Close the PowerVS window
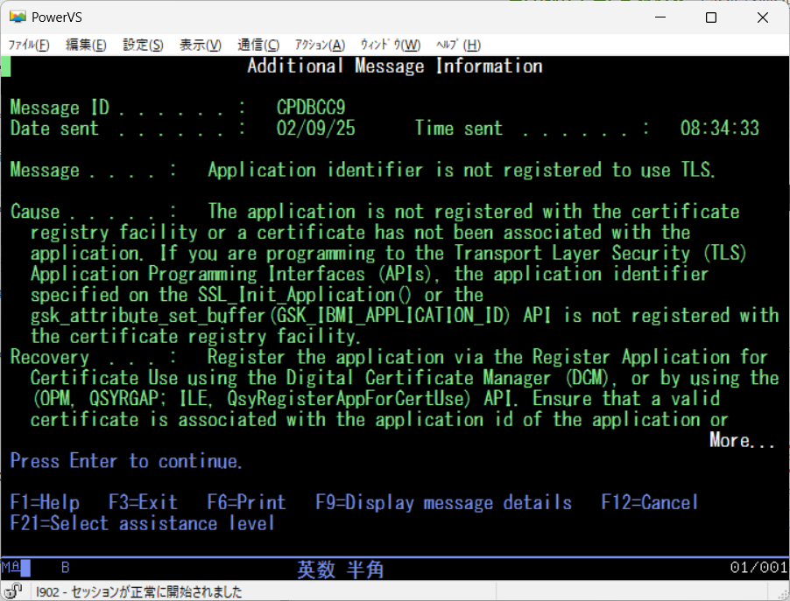 pos(763,17)
